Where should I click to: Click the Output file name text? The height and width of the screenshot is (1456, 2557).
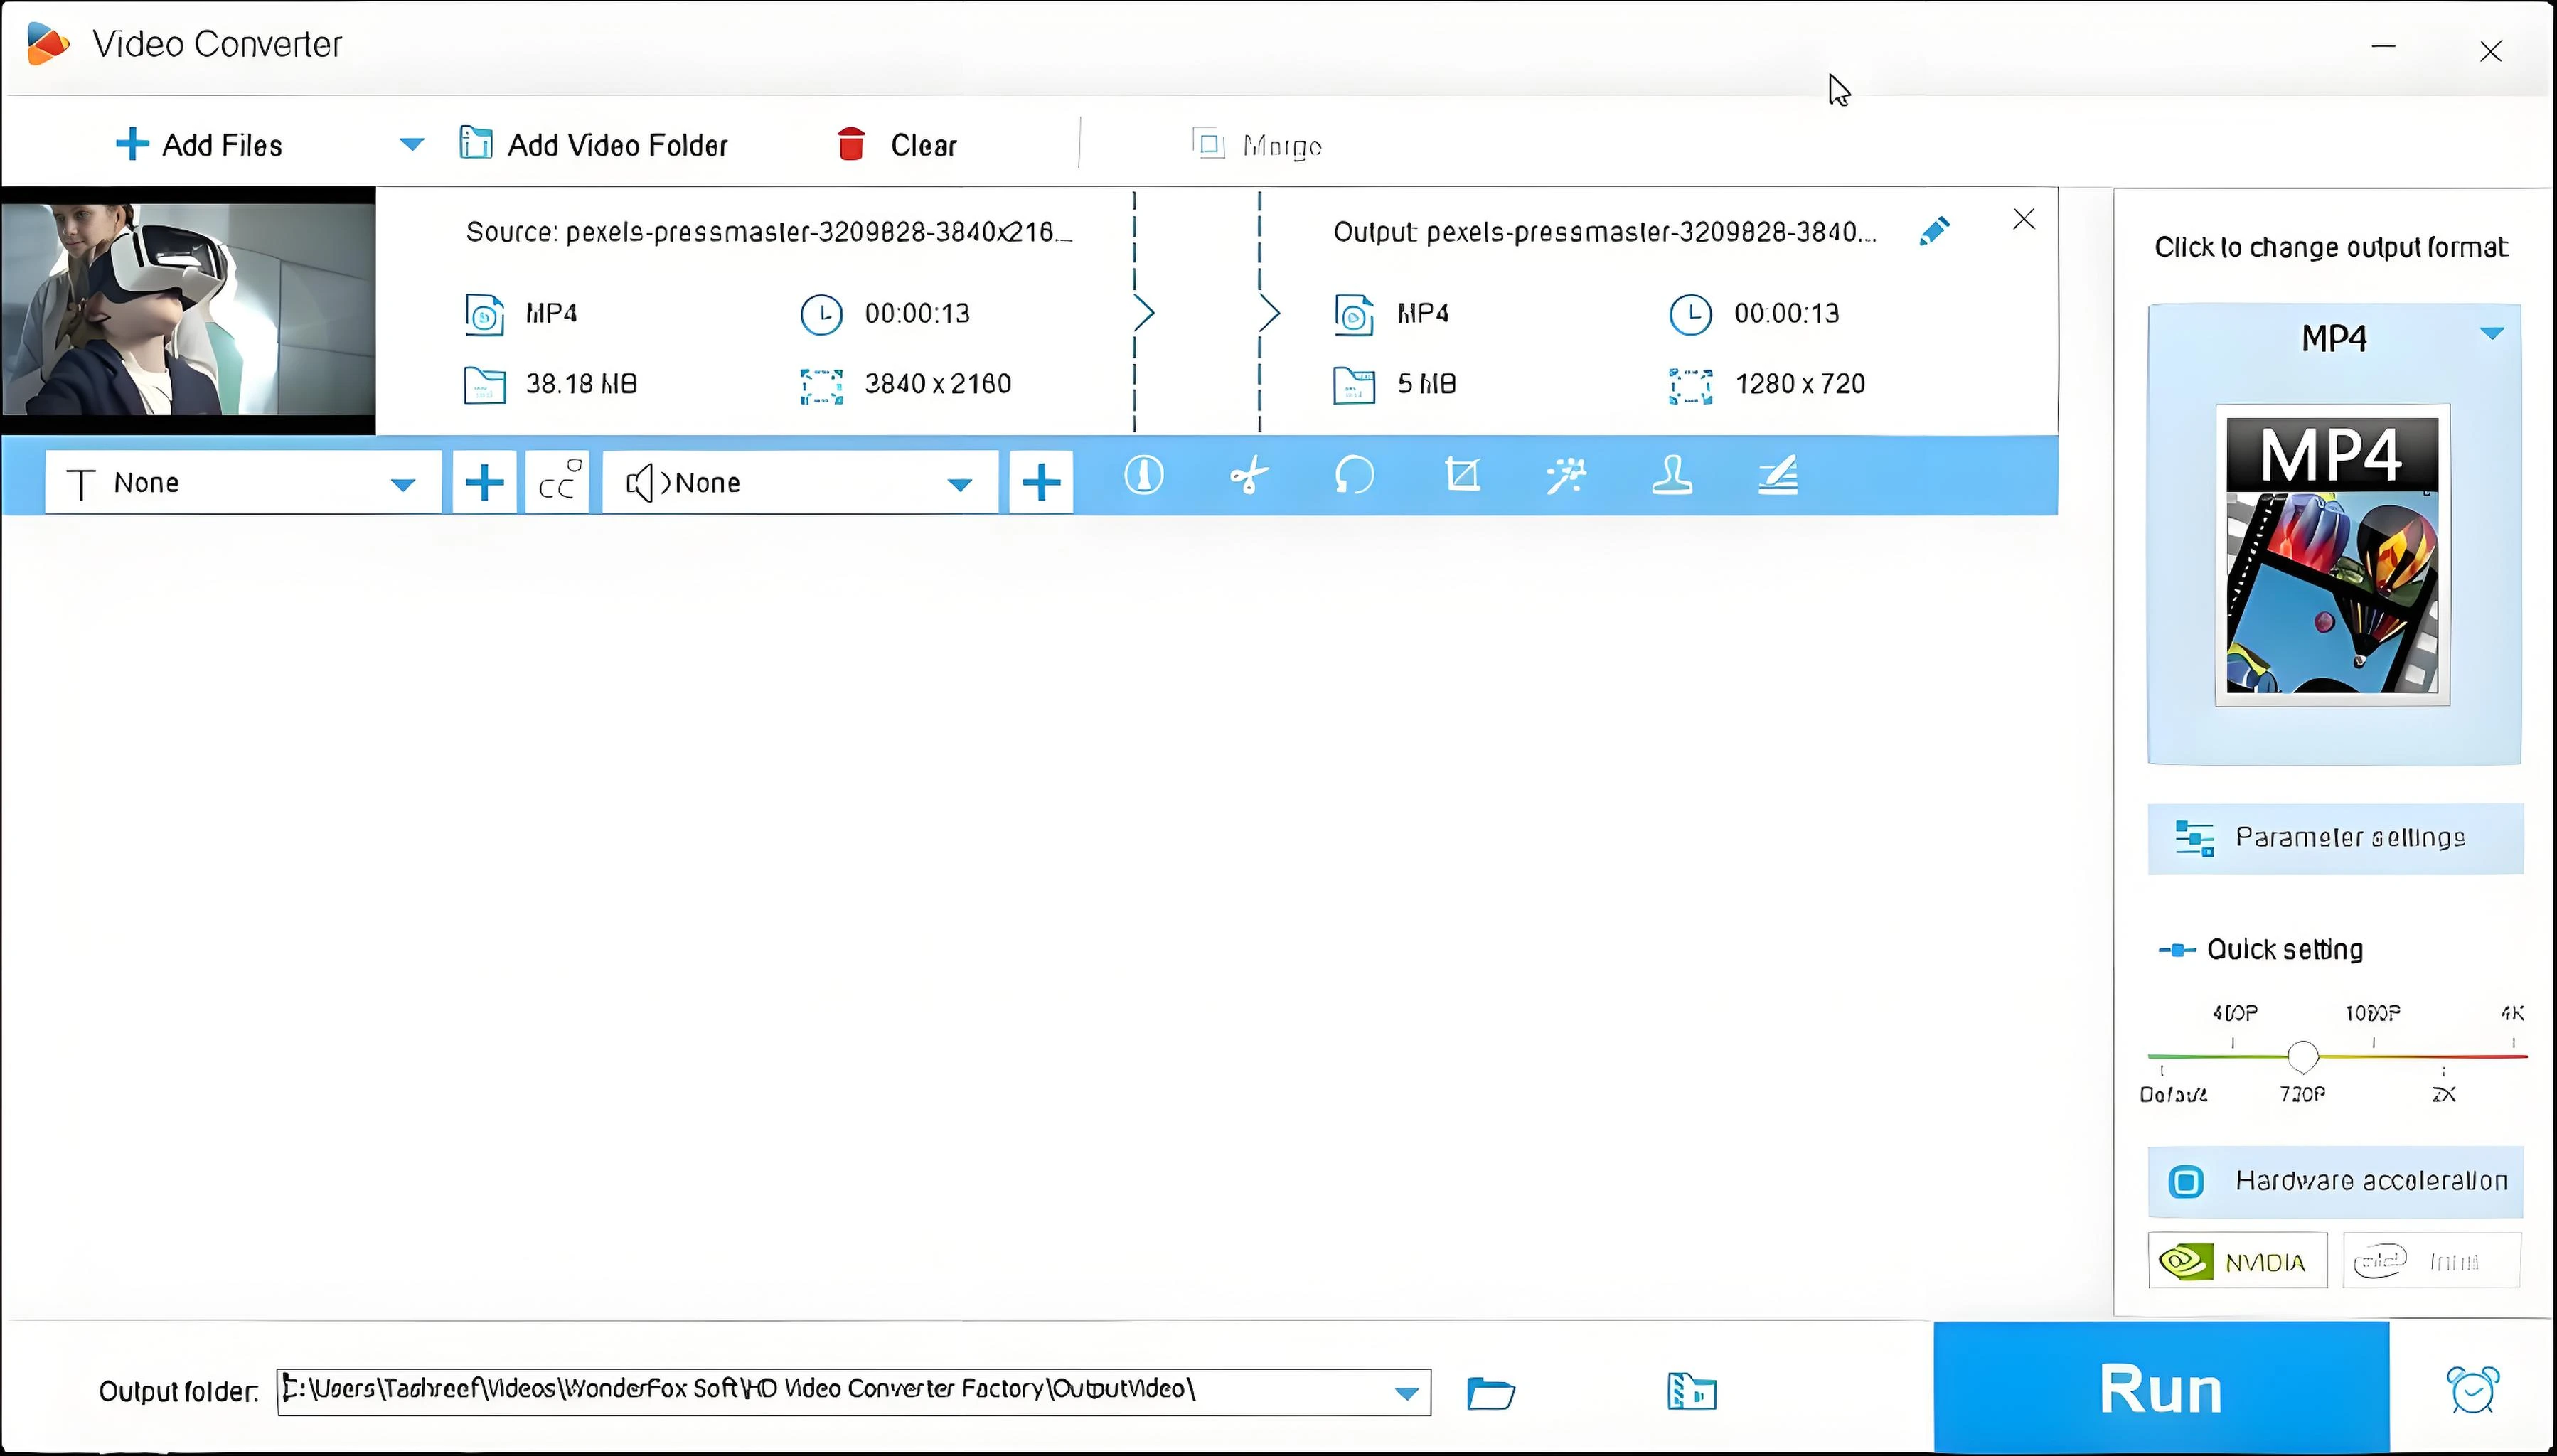coord(1605,232)
